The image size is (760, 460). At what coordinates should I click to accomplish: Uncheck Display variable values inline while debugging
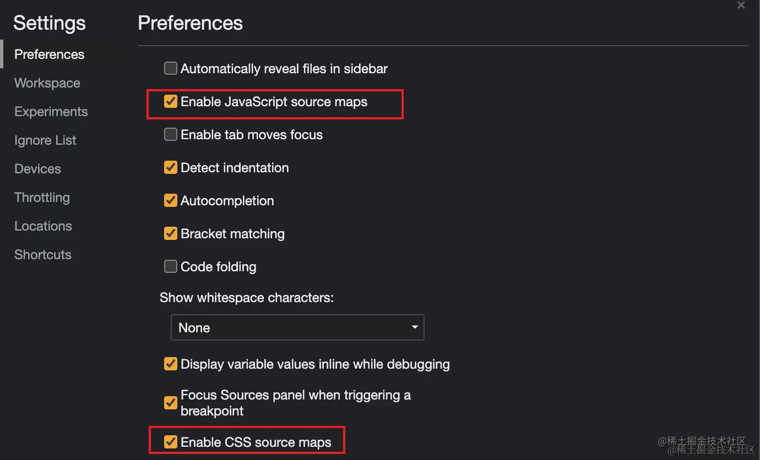pyautogui.click(x=171, y=364)
